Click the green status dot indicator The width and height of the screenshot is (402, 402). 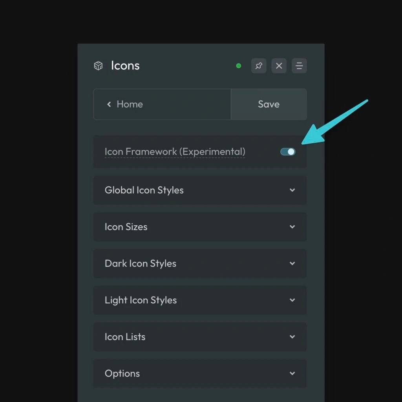click(x=238, y=66)
